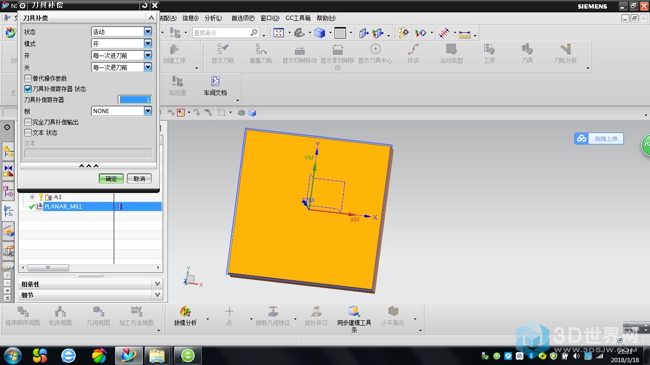Click the 刀具补偿寄存器 value field
This screenshot has width=650, height=365.
(x=135, y=100)
